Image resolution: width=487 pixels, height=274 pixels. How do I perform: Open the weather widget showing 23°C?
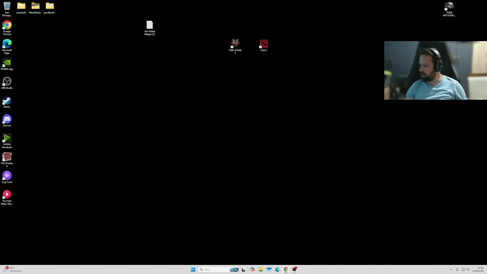(x=13, y=269)
